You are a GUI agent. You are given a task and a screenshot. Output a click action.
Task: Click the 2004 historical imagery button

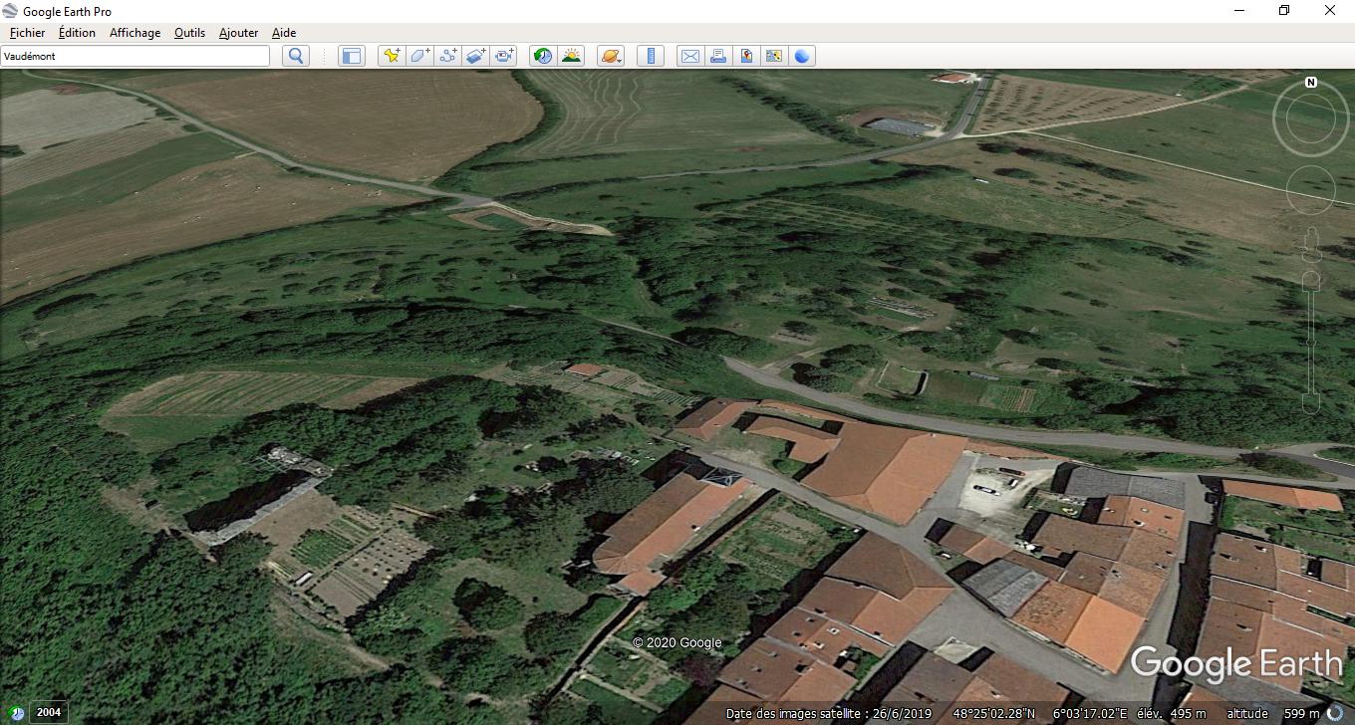click(x=49, y=712)
